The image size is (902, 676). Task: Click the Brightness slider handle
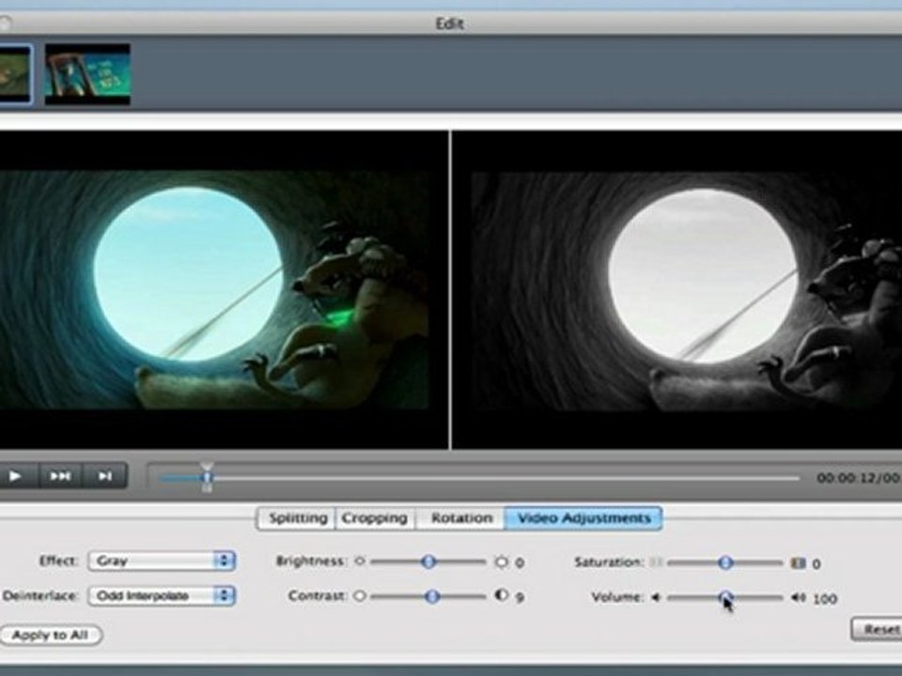point(428,561)
